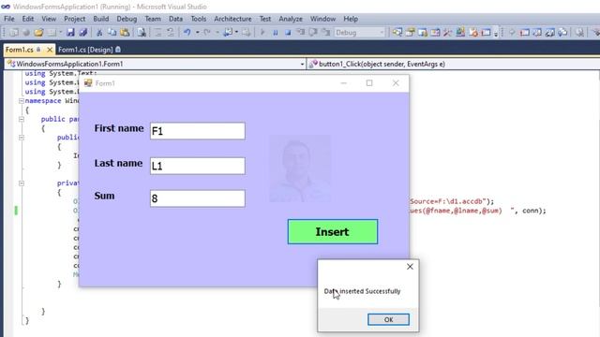Screen dimensions: 600x337
Task: Click the Open File folder icon
Action: (38, 33)
